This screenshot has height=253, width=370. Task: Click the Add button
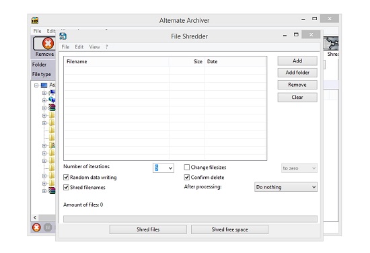coord(297,61)
